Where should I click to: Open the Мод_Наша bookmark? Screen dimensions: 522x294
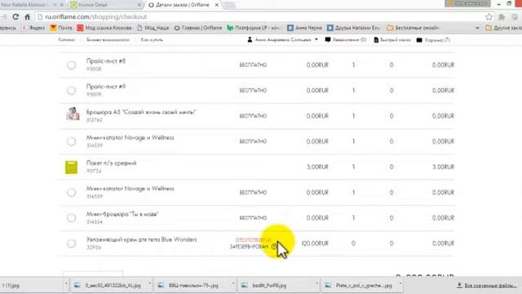pyautogui.click(x=153, y=28)
